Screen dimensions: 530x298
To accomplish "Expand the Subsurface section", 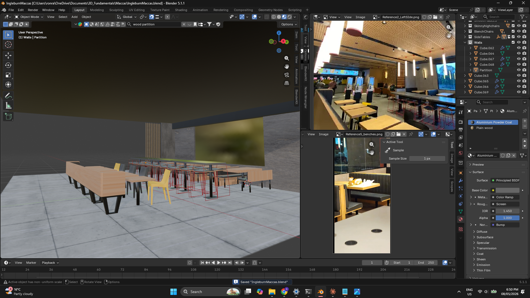I will click(485, 237).
